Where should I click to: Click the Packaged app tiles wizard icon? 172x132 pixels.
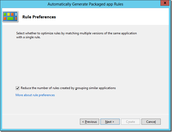coord(11,17)
